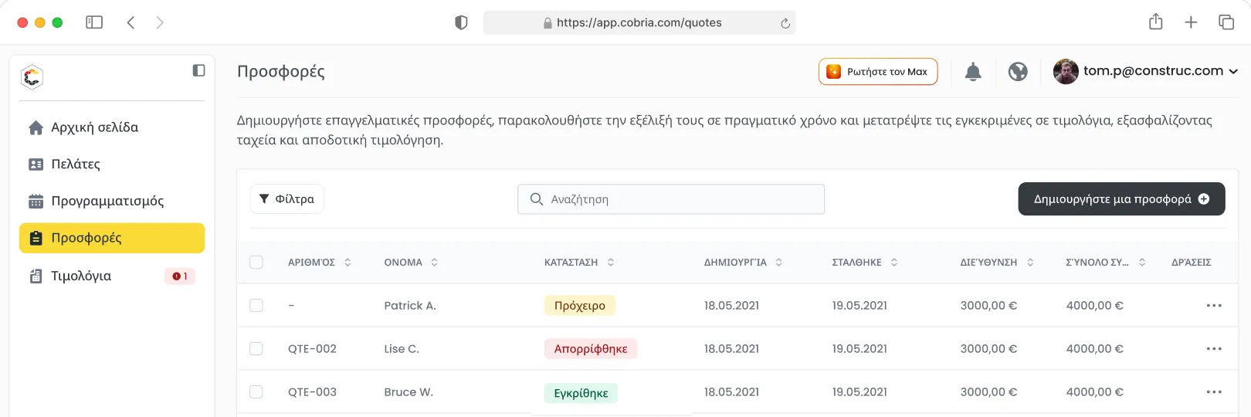Sort by the ΔΗΜΙΟΥΡΓΙΑ column arrows
The height and width of the screenshot is (417, 1251).
pos(779,263)
